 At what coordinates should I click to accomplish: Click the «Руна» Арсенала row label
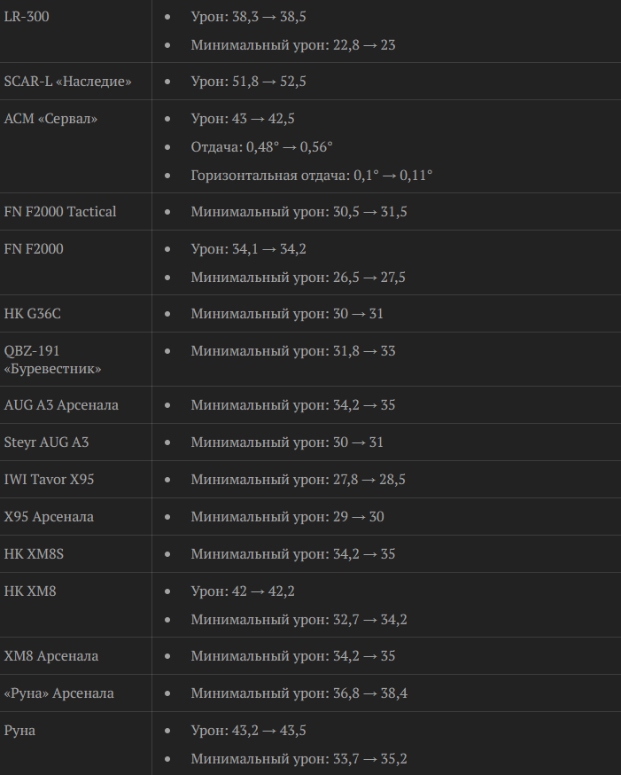coord(59,693)
